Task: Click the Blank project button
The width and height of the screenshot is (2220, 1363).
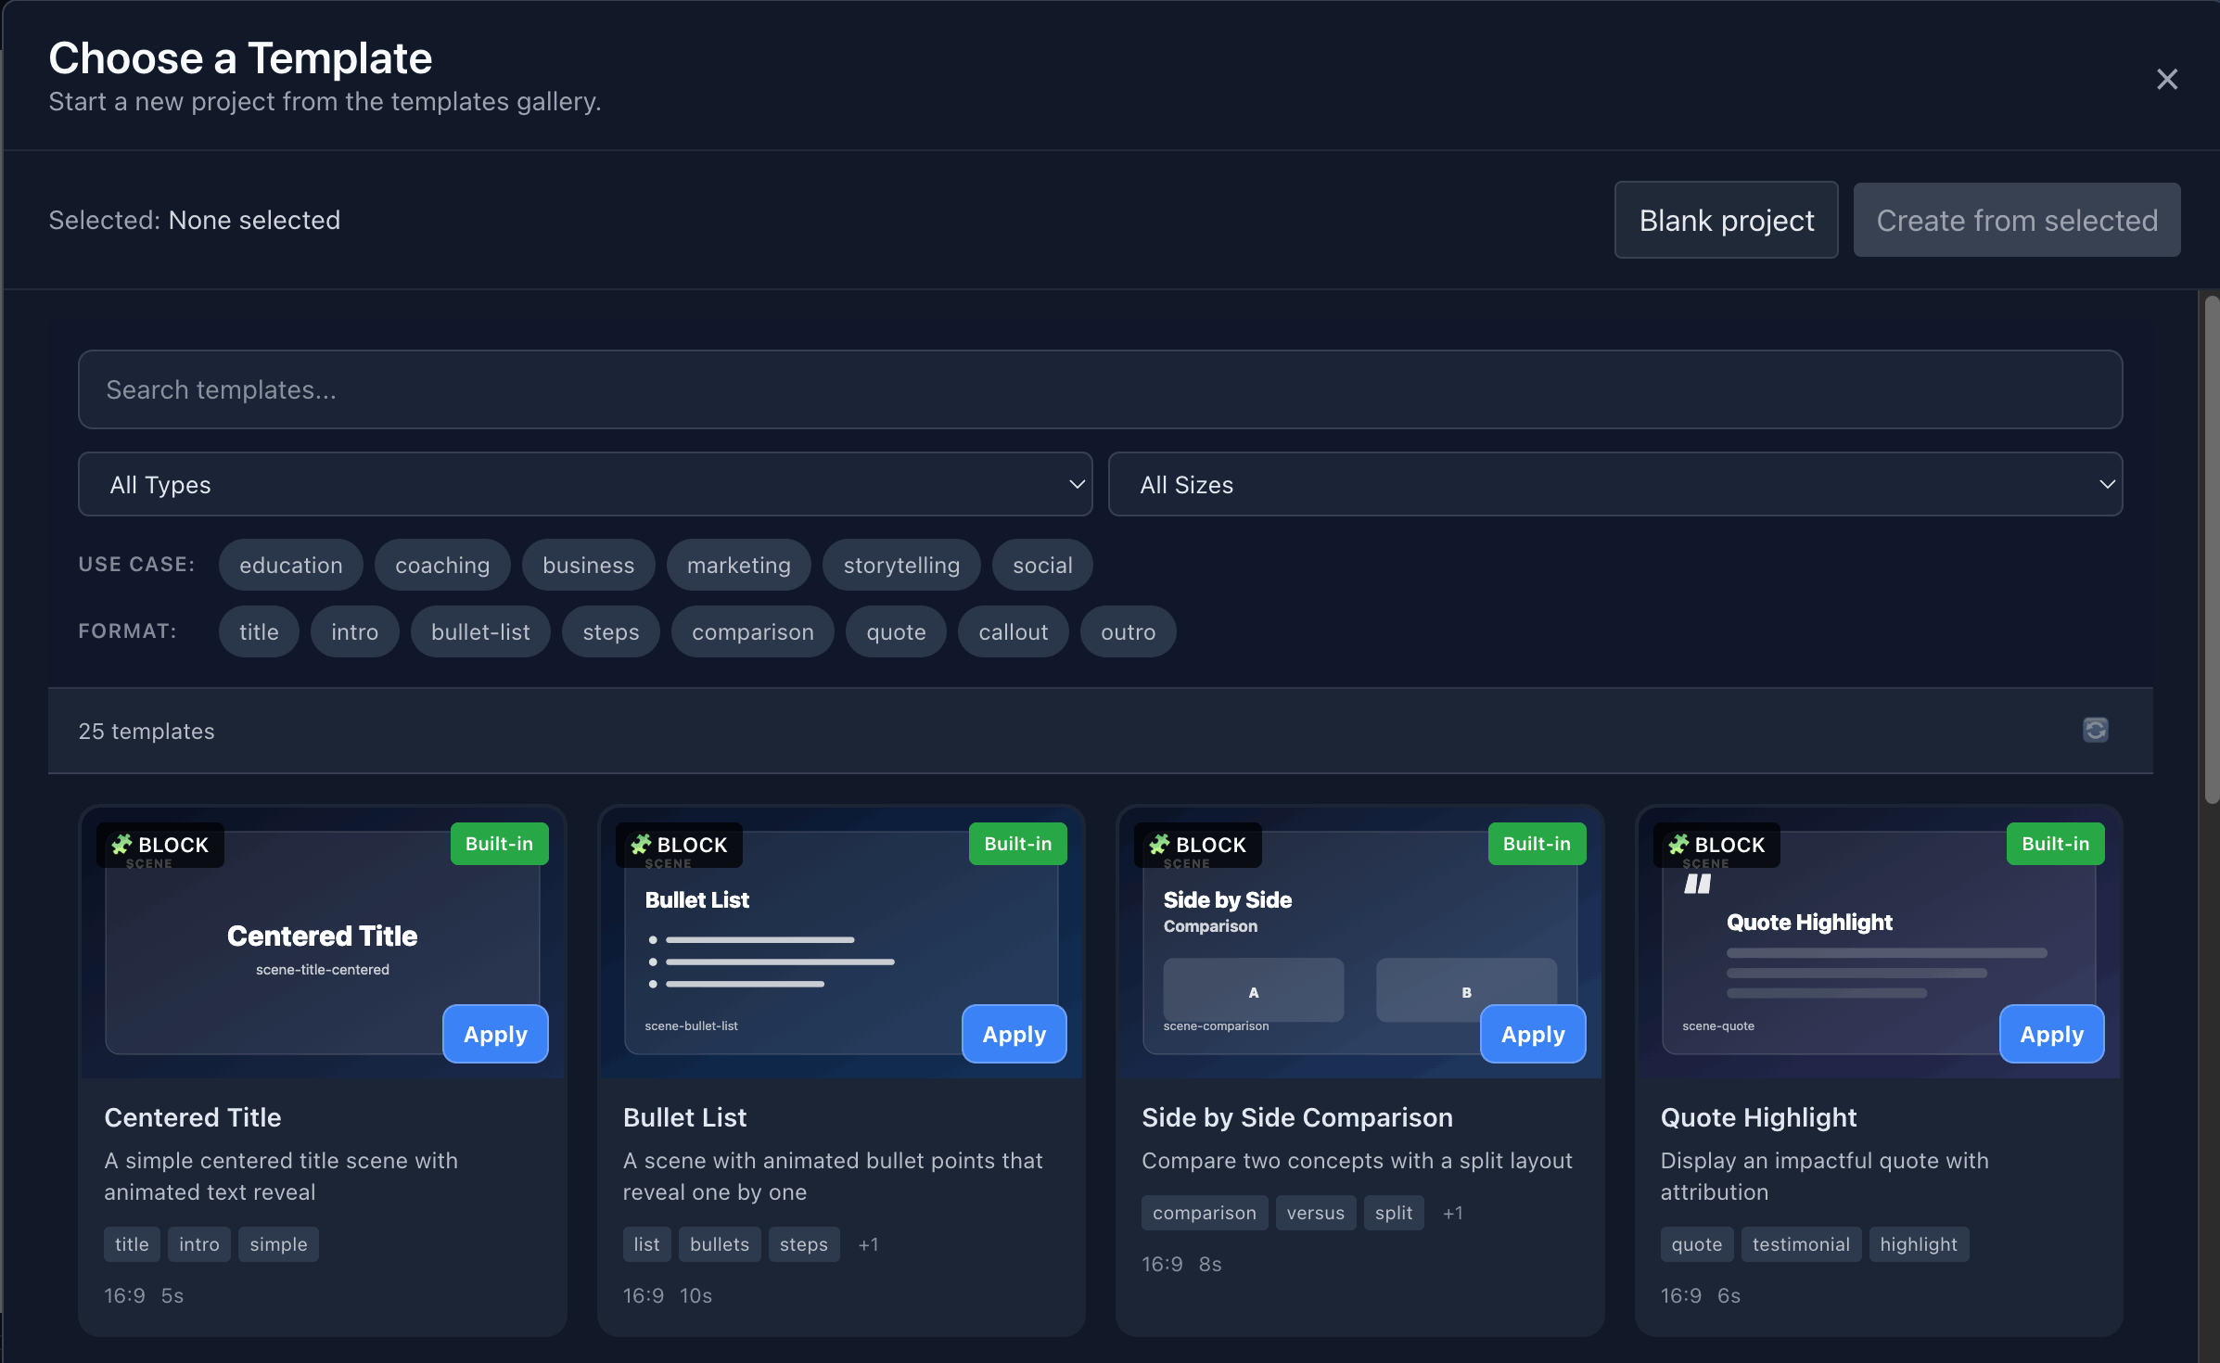Action: coord(1726,220)
